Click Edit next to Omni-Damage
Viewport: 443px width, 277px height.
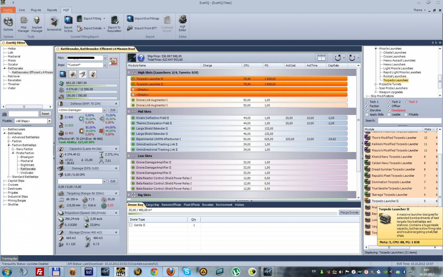pyautogui.click(x=113, y=110)
